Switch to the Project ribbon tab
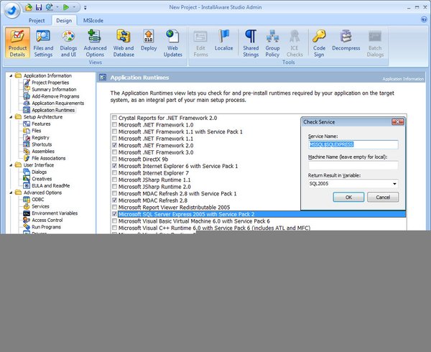 (37, 20)
